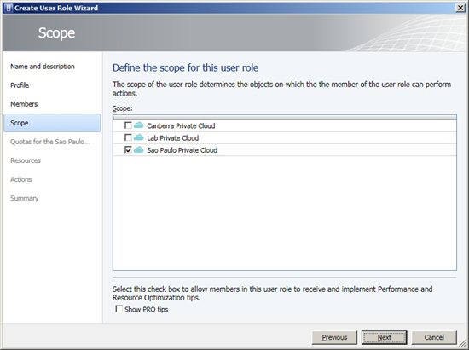Open the Resources wizard step
The width and height of the screenshot is (469, 350).
pyautogui.click(x=26, y=160)
